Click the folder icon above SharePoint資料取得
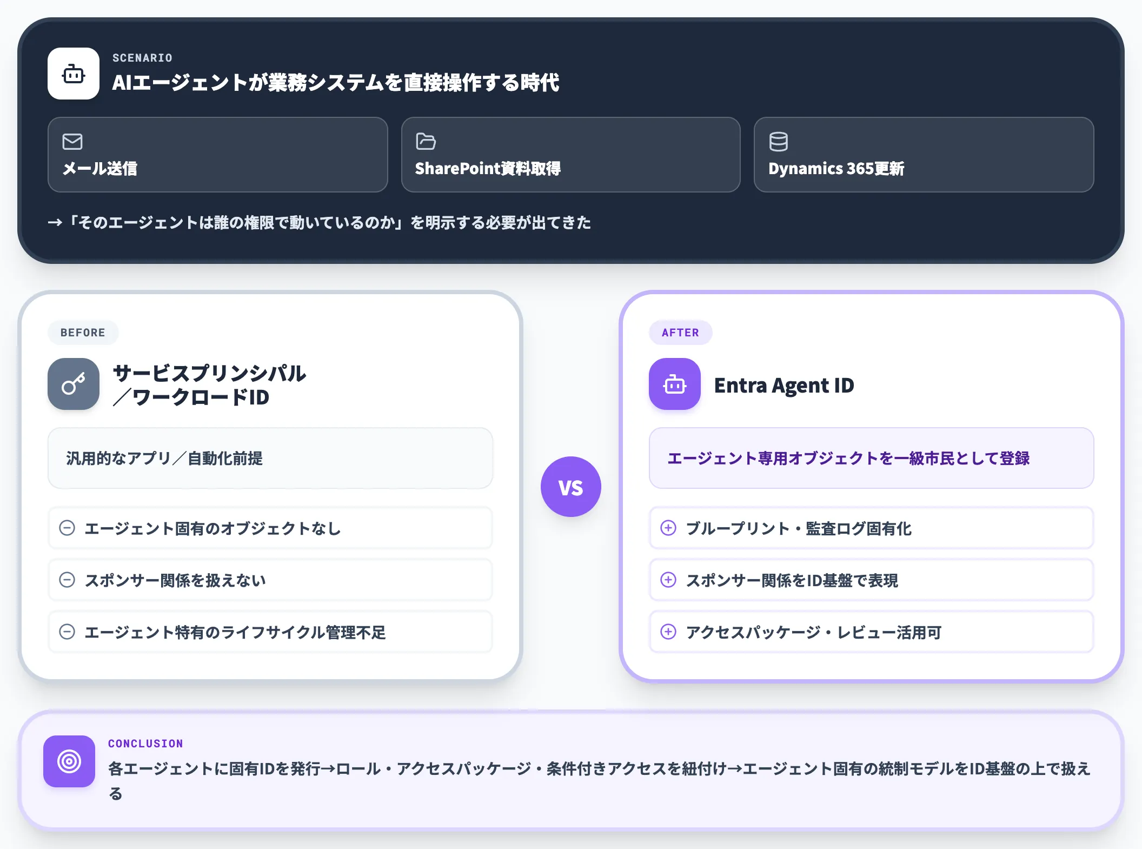 click(x=426, y=142)
